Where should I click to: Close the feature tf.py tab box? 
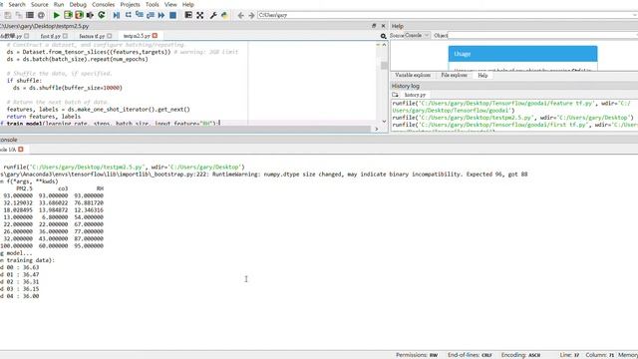(x=109, y=36)
